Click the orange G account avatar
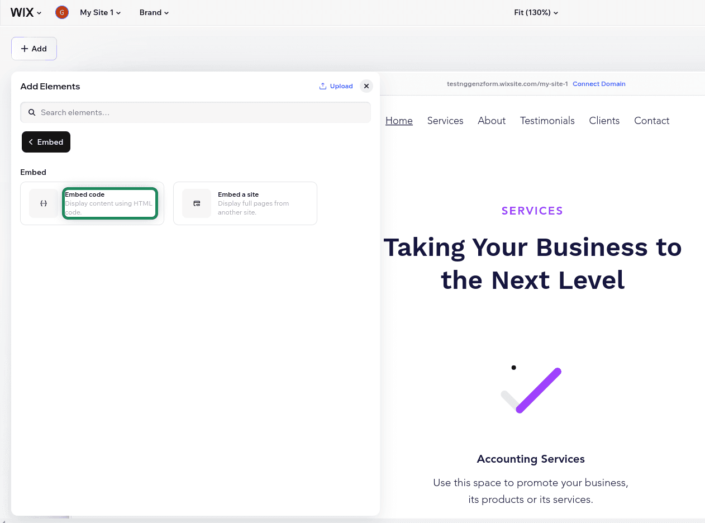 pyautogui.click(x=62, y=12)
